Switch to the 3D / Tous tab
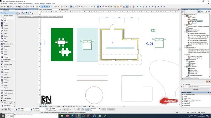Screen dimensions: 211x118 click(x=65, y=10)
